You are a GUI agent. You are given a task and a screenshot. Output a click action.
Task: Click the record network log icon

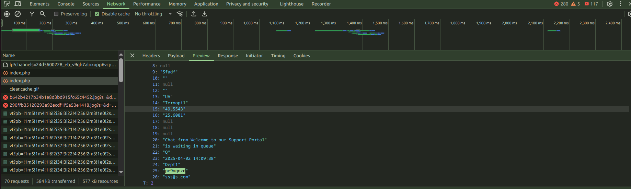pyautogui.click(x=7, y=14)
